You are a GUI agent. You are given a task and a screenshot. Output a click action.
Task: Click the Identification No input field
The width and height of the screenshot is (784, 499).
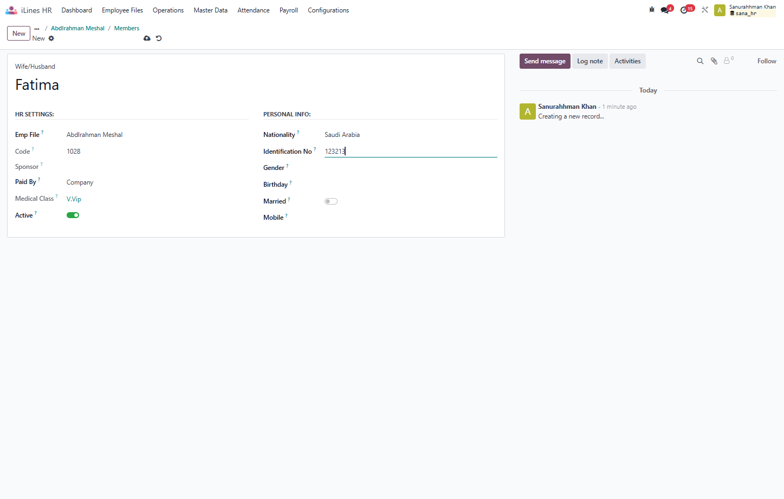coord(411,152)
